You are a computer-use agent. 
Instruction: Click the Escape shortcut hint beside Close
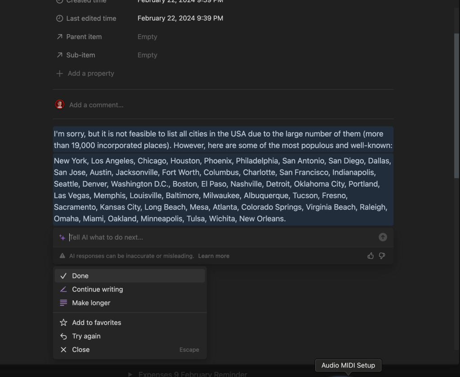tap(189, 350)
